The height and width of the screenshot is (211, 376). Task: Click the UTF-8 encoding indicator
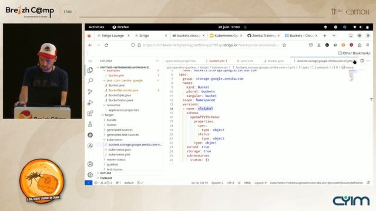(230, 183)
